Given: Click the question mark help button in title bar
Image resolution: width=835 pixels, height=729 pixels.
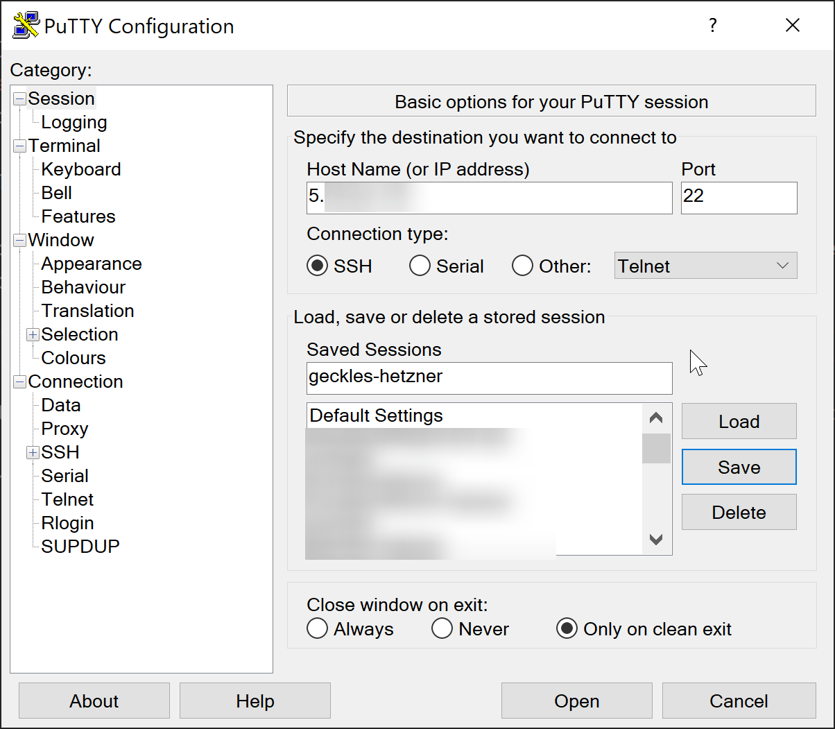Looking at the screenshot, I should coord(712,26).
